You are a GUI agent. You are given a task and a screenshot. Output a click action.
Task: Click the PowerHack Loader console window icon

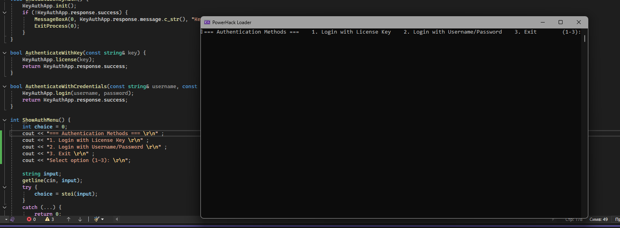(x=207, y=23)
